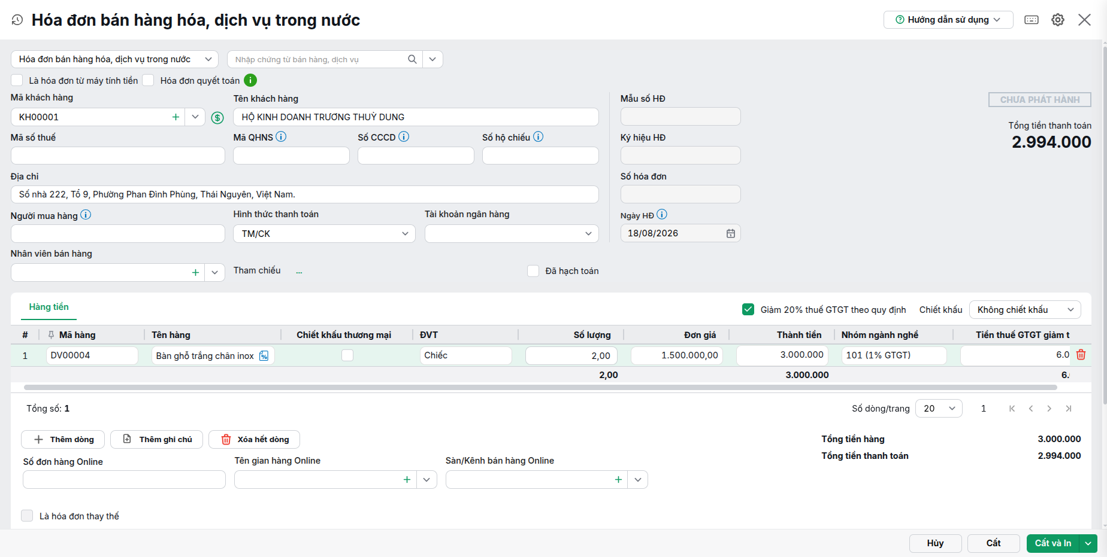This screenshot has width=1107, height=557.
Task: Click Thêm dòng button
Action: 63,440
